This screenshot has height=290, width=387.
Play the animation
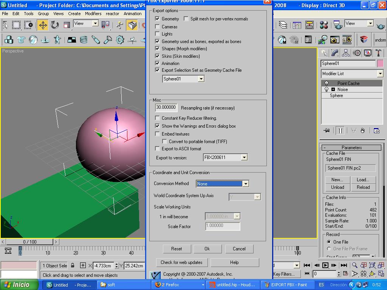[325, 265]
